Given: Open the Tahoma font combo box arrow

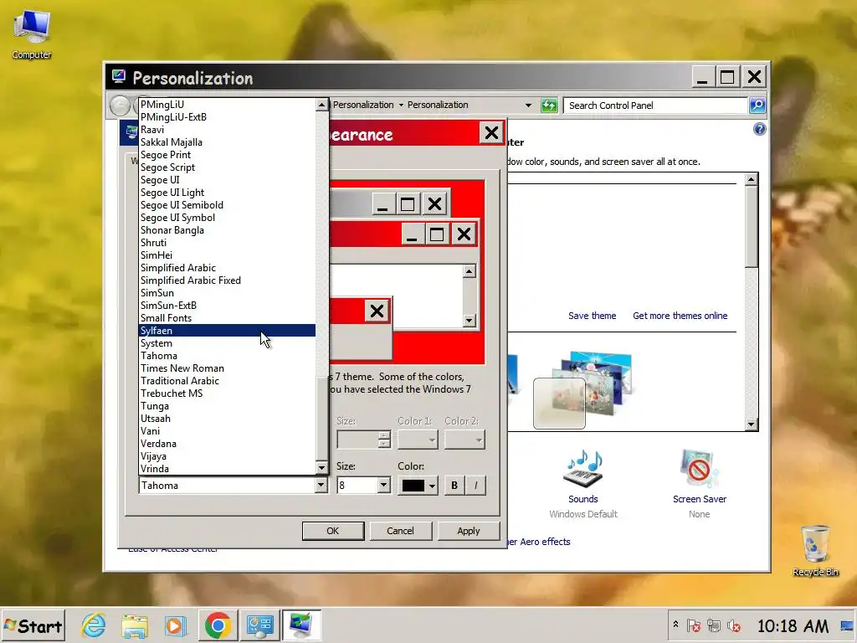Looking at the screenshot, I should [321, 485].
